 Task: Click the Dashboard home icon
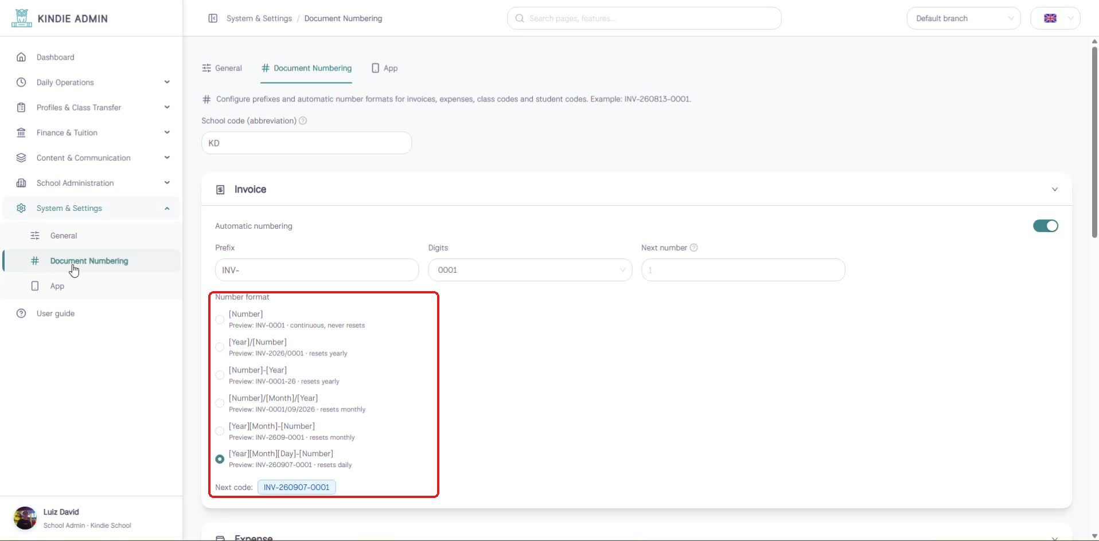(x=21, y=57)
